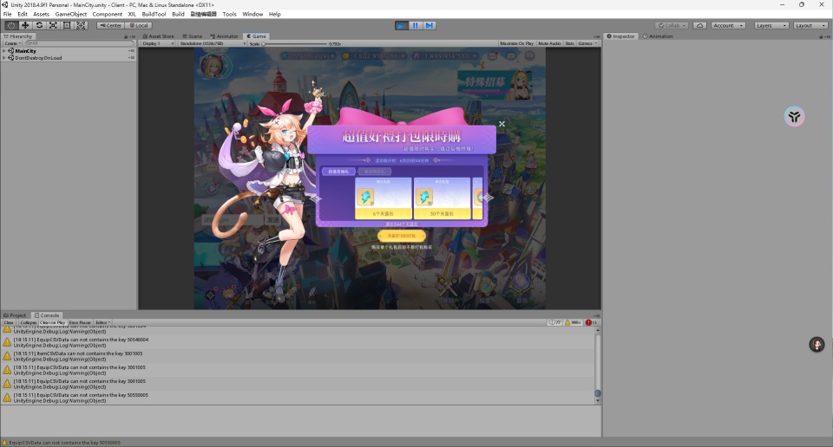Screen dimensions: 833x447
Task: Open MainCity scene options menu
Action: (x=131, y=51)
